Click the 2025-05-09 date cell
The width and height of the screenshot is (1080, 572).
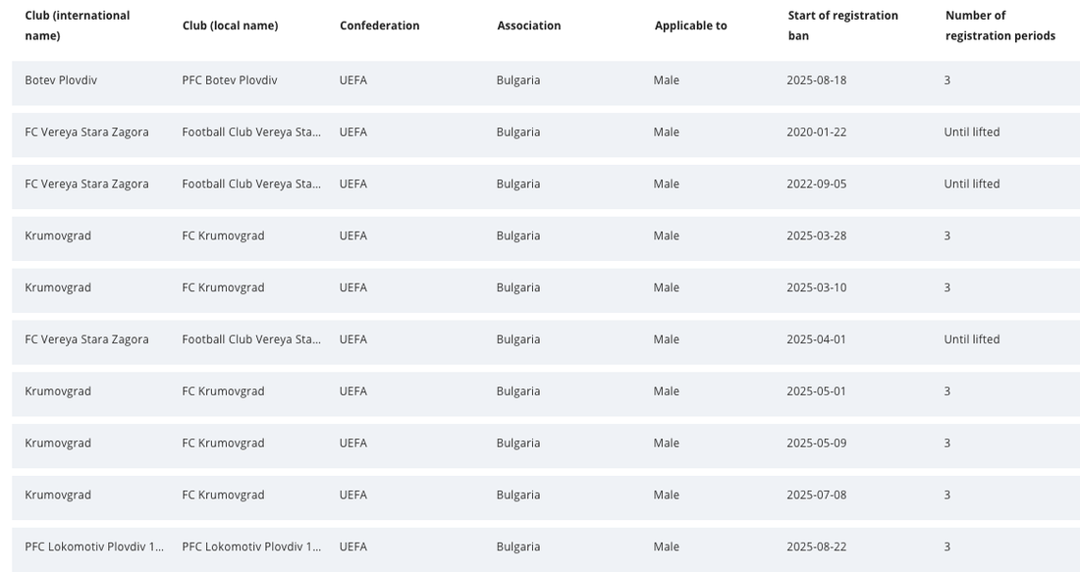tap(816, 443)
